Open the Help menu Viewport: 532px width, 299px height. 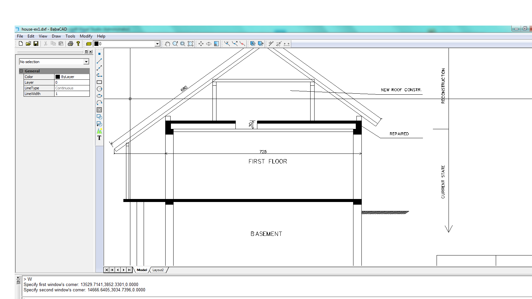pyautogui.click(x=101, y=36)
